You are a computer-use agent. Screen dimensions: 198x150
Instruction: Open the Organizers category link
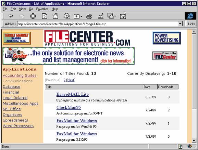pos(12,114)
